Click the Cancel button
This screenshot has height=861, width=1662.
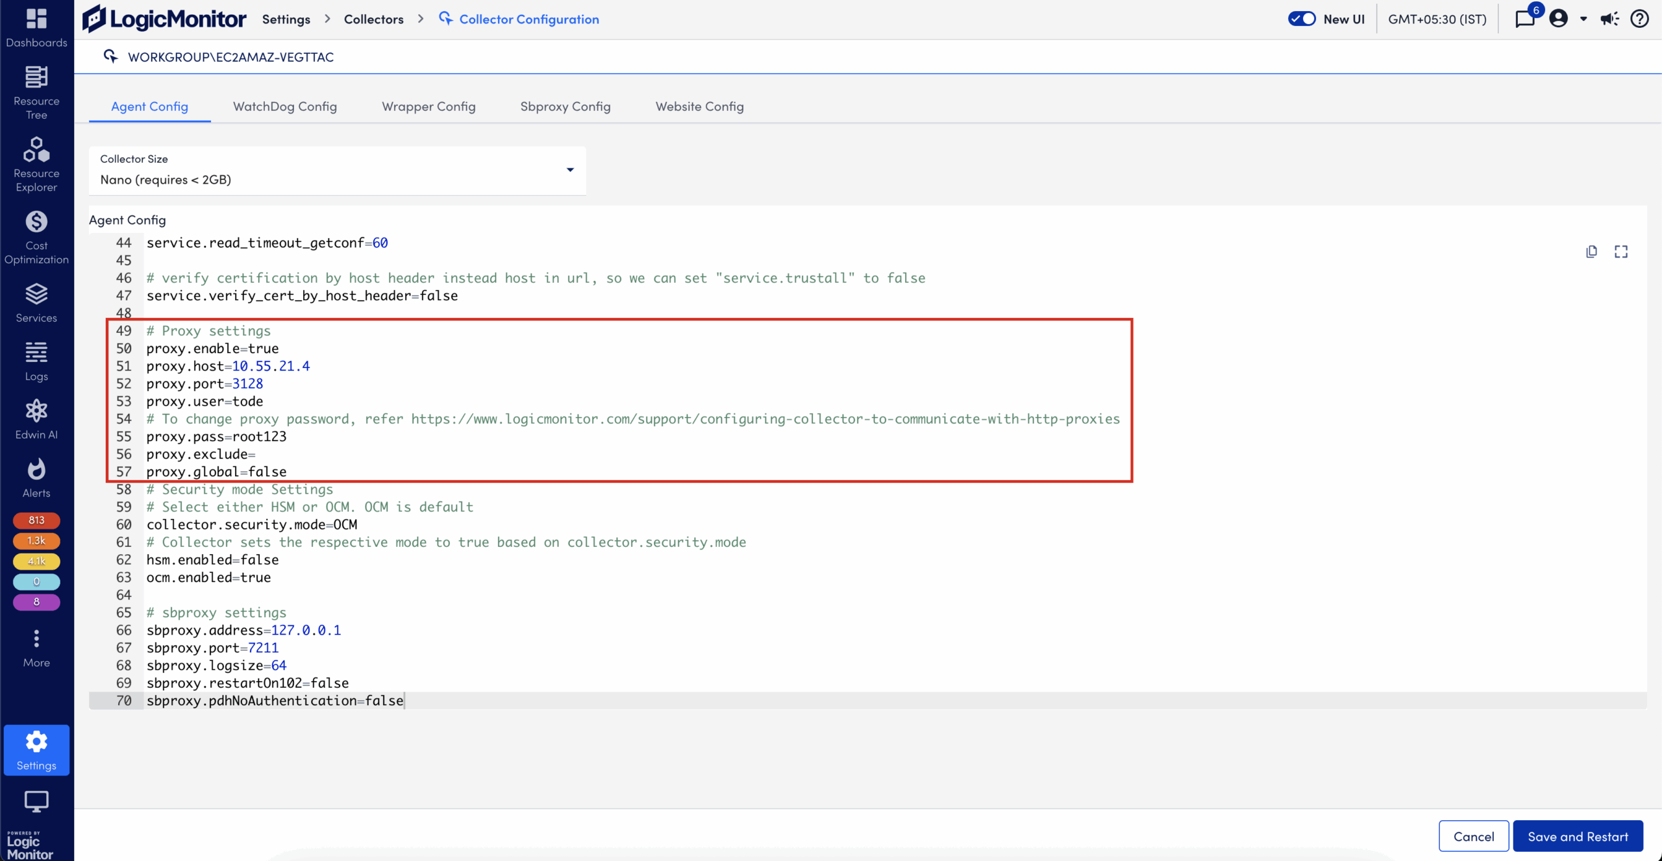coord(1474,836)
